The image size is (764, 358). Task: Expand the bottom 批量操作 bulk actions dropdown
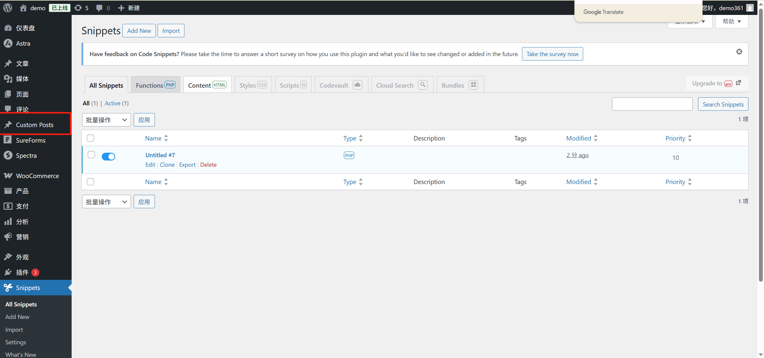106,202
